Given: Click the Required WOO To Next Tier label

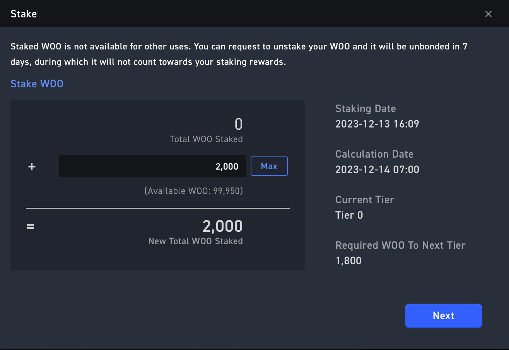Looking at the screenshot, I should pos(401,245).
